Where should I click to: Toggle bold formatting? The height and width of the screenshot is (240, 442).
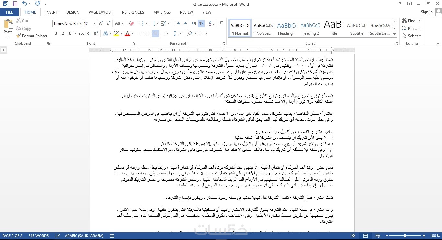pos(56,33)
